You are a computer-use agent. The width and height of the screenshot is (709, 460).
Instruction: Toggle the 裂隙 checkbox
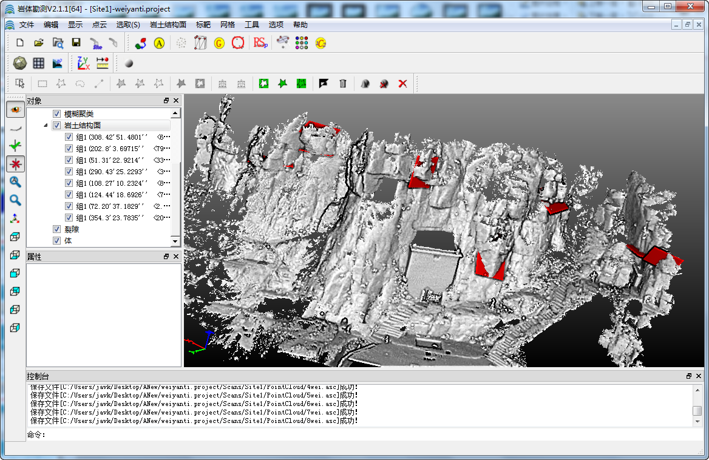(x=57, y=229)
